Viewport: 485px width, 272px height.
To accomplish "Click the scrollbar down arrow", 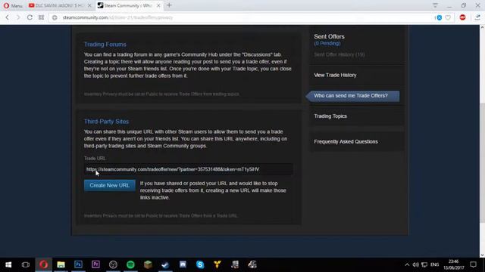I will [482, 255].
